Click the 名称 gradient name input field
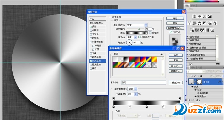The width and height of the screenshot is (224, 120). tap(143, 83)
